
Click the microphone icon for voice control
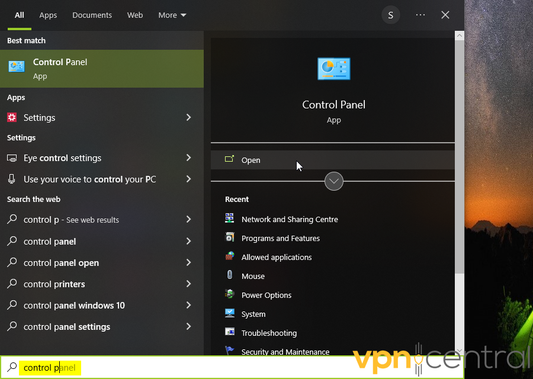12,179
